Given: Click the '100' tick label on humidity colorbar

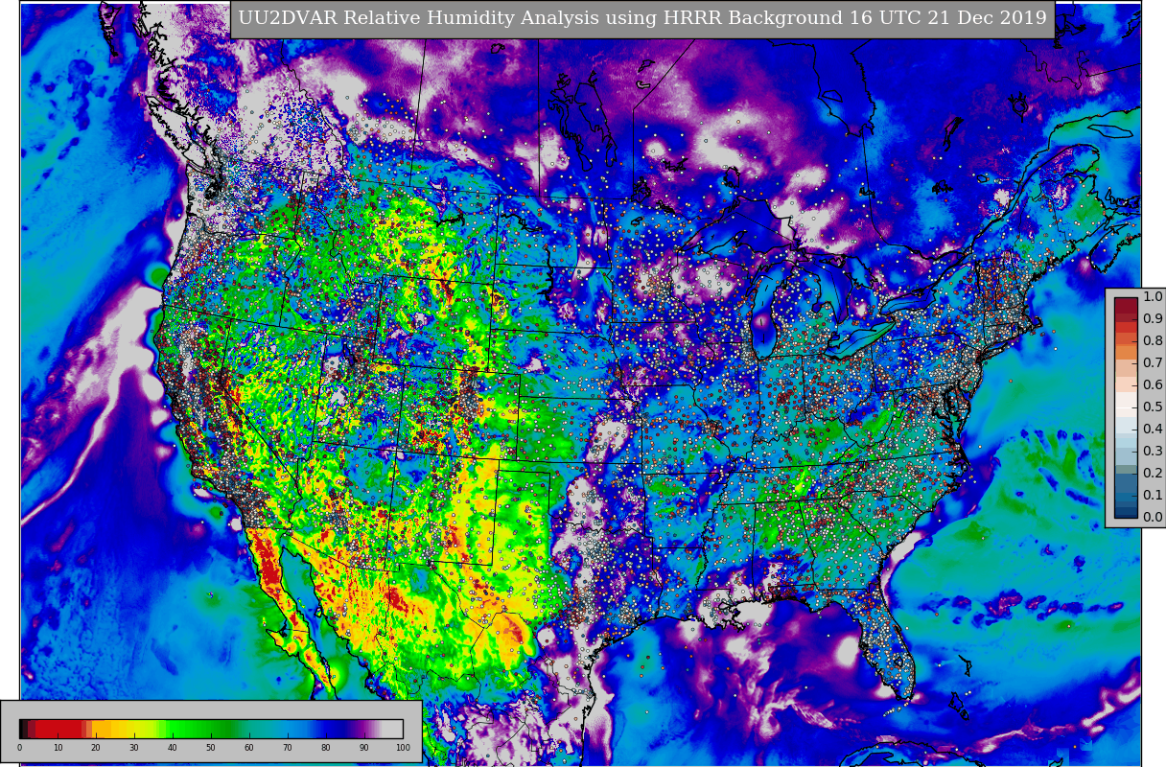Looking at the screenshot, I should [403, 748].
